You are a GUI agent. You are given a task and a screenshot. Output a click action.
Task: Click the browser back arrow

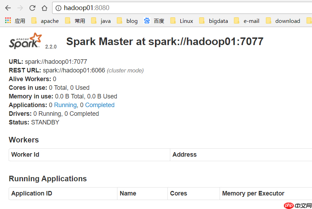point(8,8)
